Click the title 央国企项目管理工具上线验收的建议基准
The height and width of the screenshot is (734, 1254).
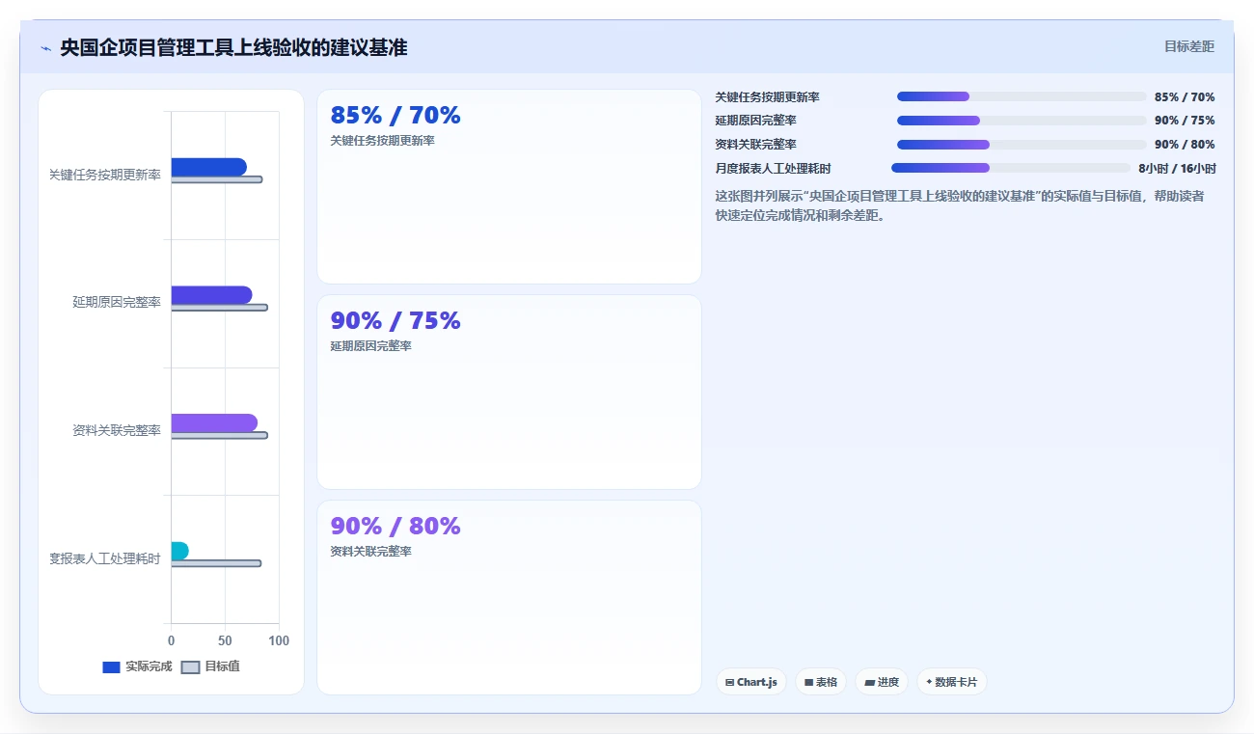pos(233,47)
